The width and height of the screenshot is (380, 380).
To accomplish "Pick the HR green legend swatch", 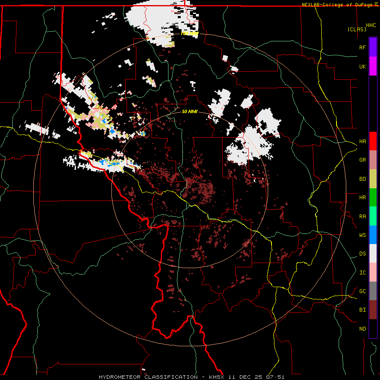I will (x=373, y=198).
